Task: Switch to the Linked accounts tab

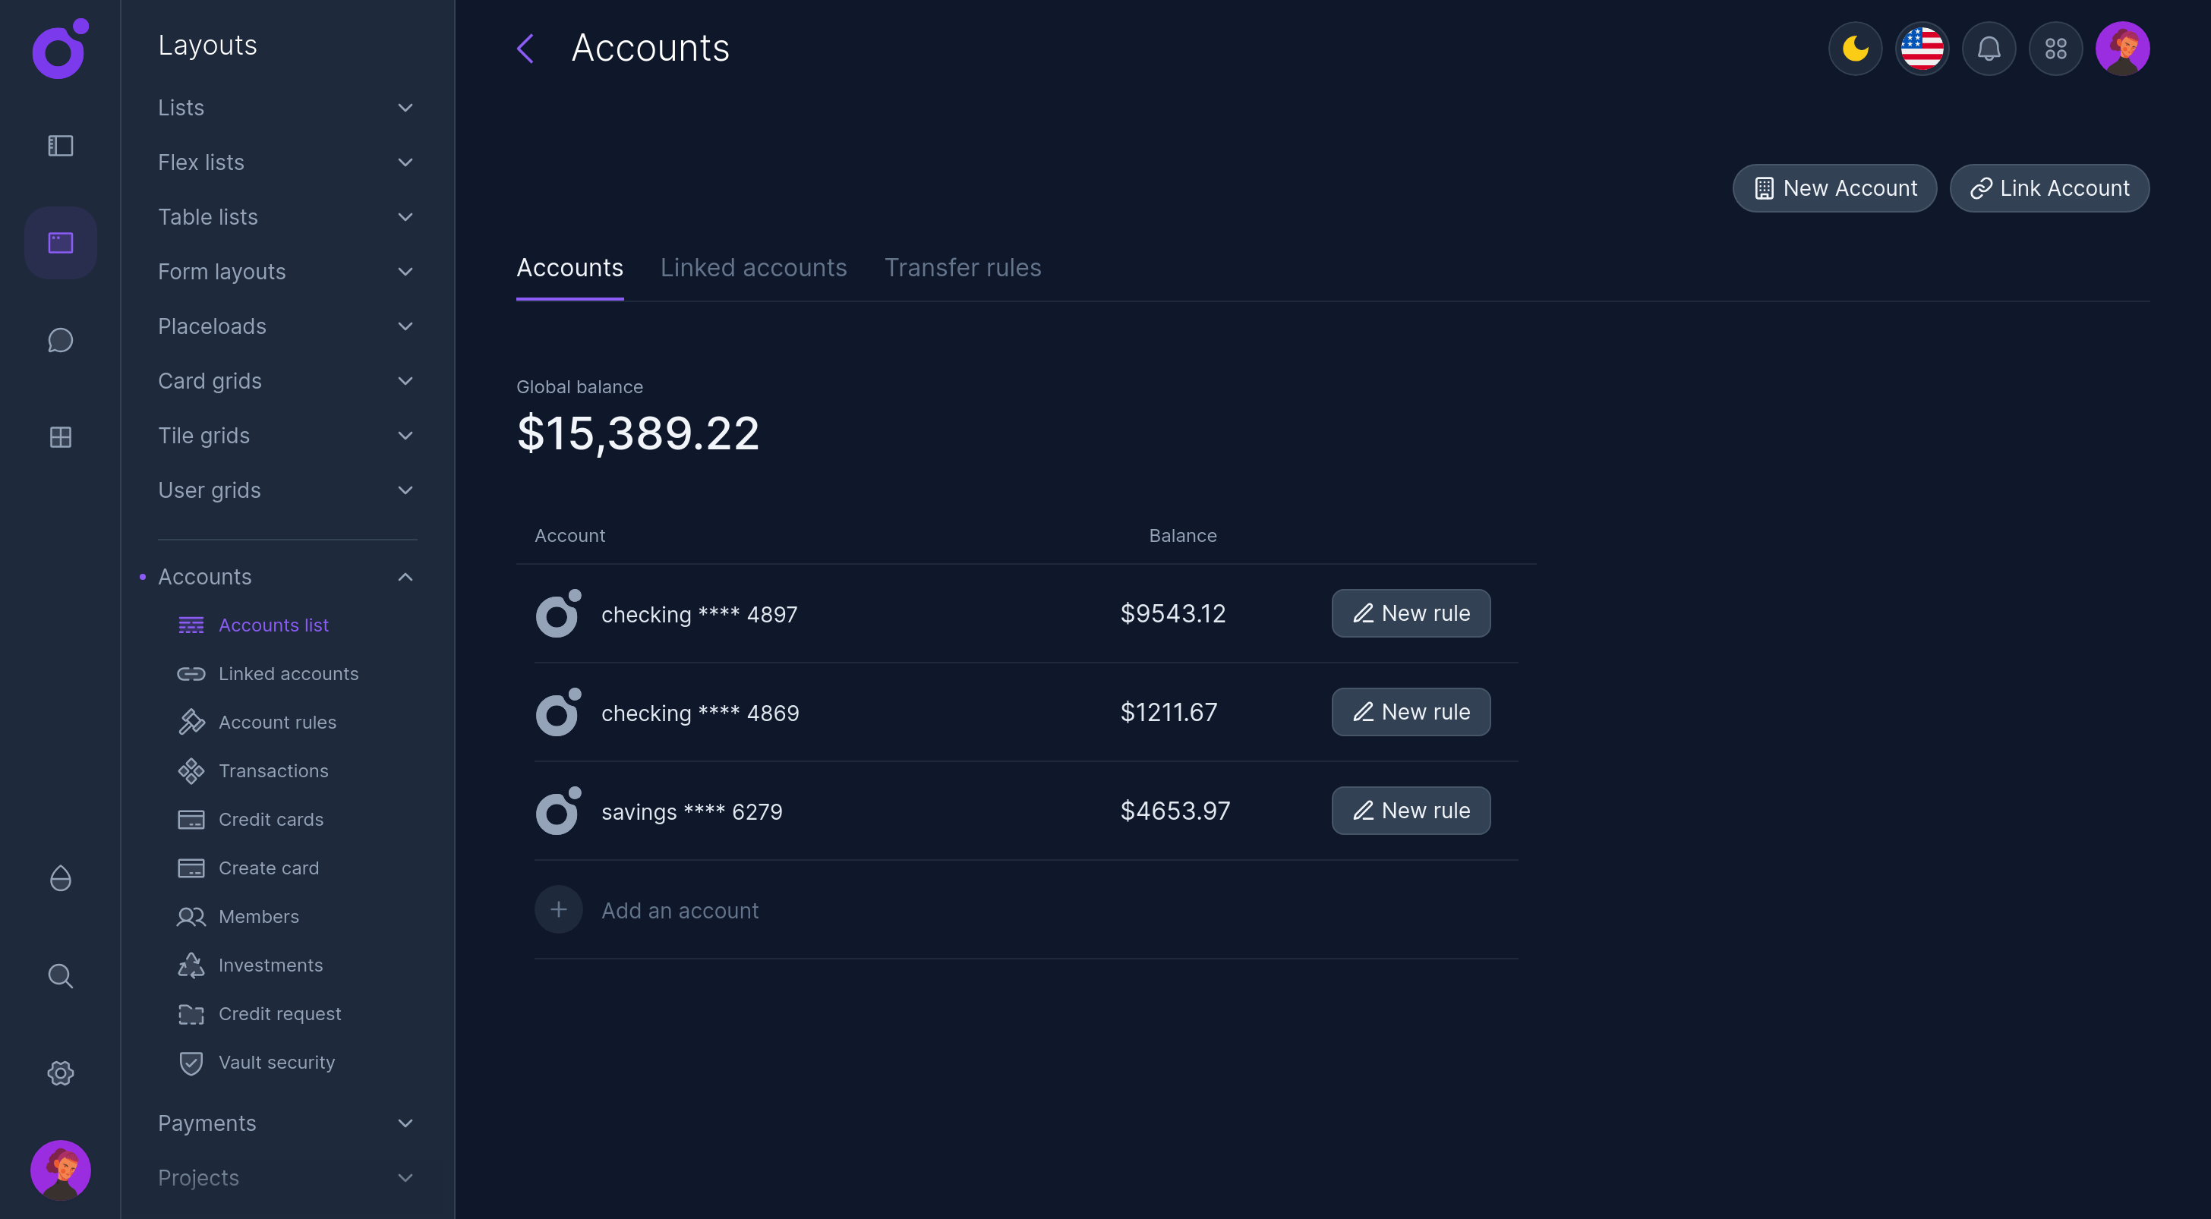Action: (x=752, y=268)
